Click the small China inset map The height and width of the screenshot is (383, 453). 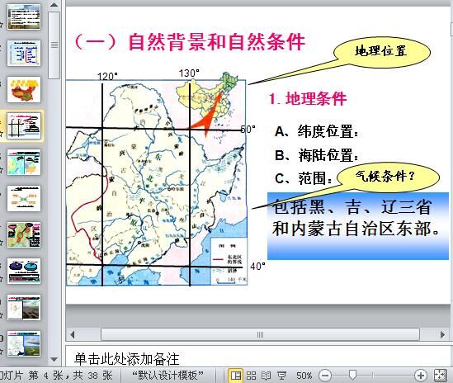point(207,96)
